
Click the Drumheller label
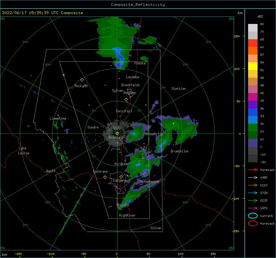(x=180, y=151)
